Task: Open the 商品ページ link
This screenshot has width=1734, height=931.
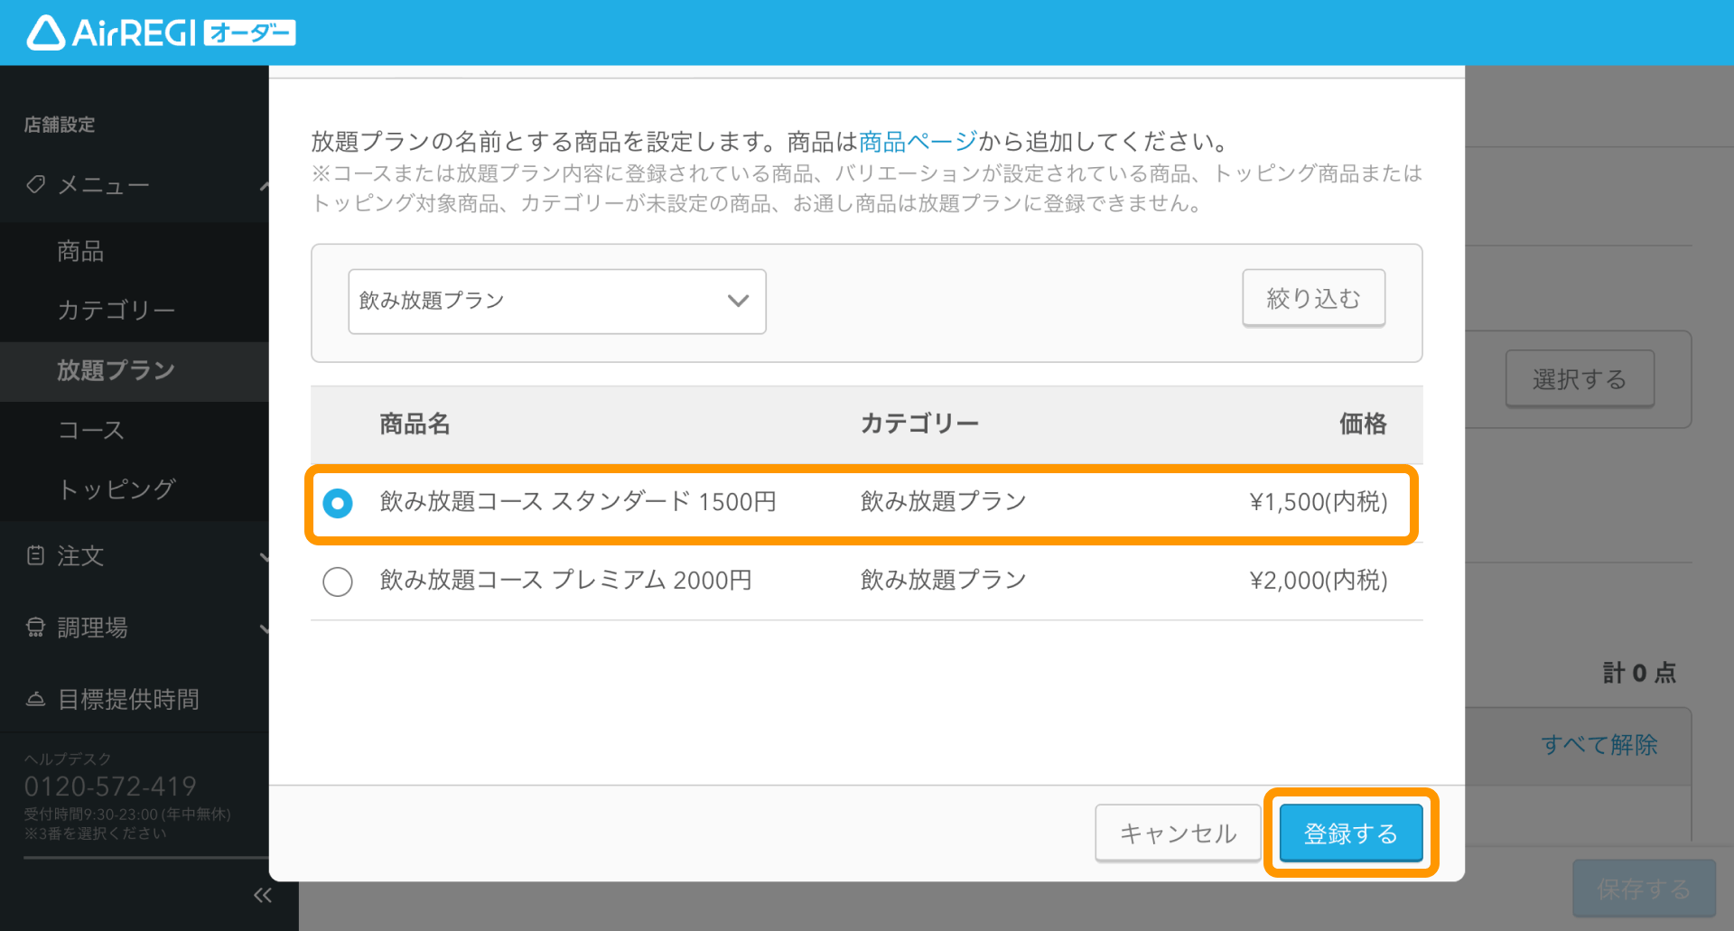Action: [918, 142]
